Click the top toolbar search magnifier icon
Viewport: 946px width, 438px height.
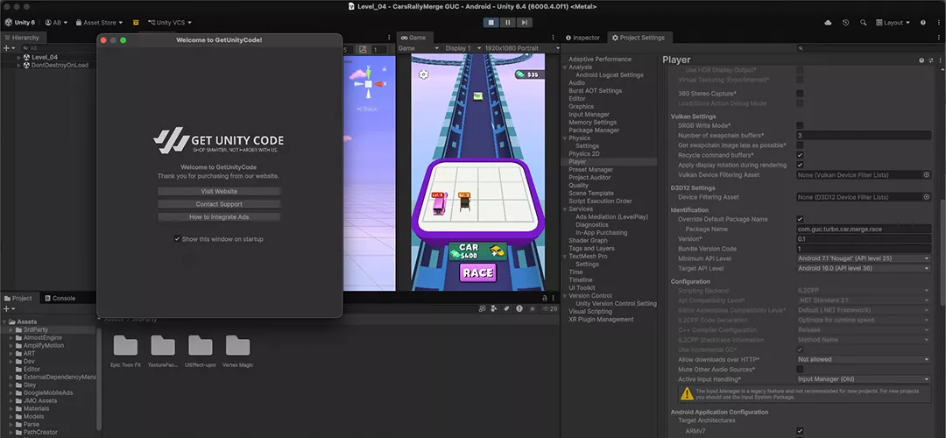[x=864, y=23]
